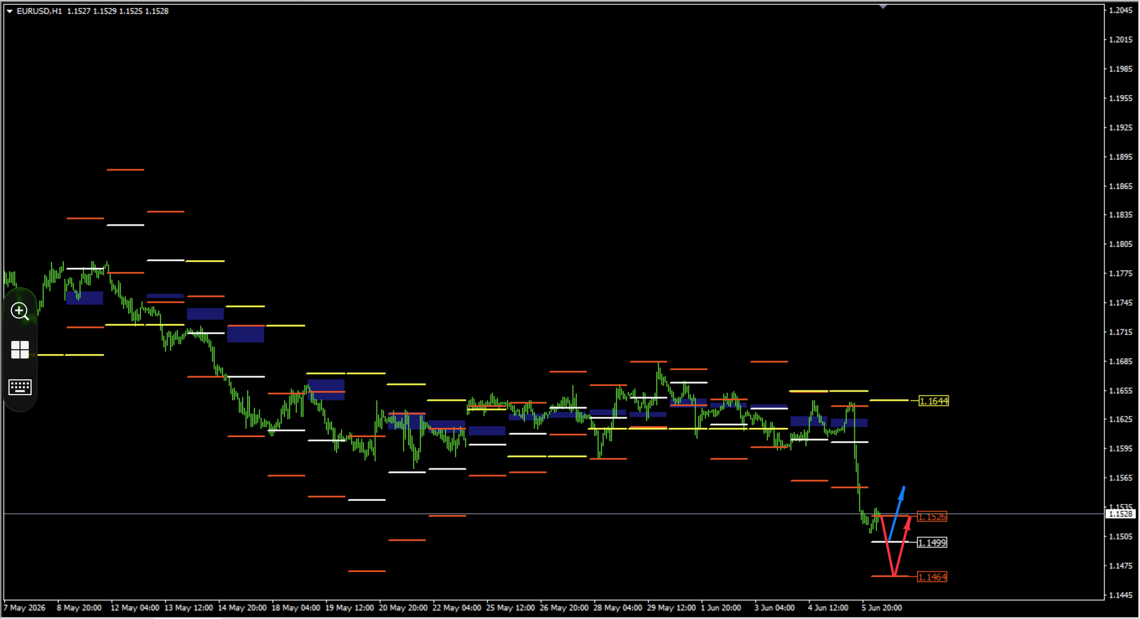
Task: Click the current price tag 1.1528 on axis
Action: tap(1120, 514)
